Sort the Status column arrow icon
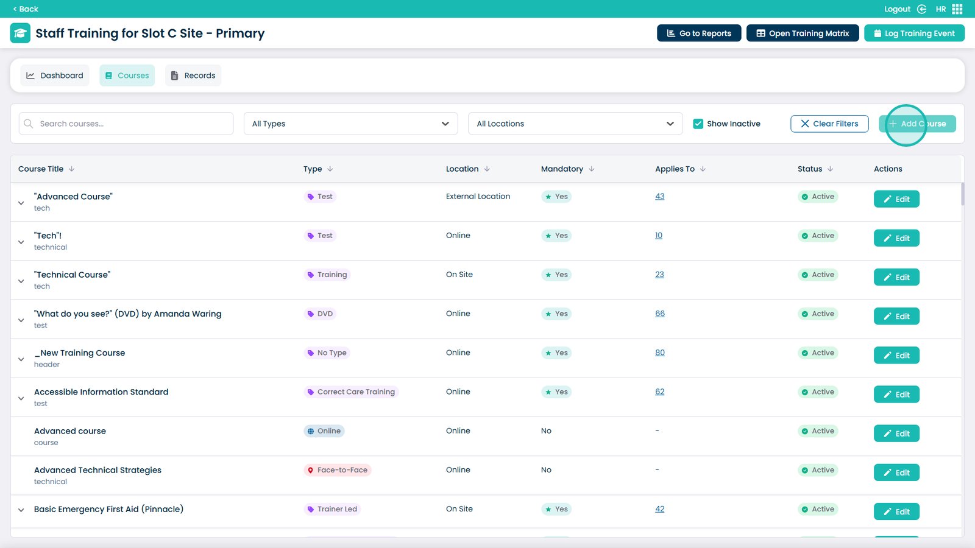Screen dimensions: 975x548 tap(831, 169)
